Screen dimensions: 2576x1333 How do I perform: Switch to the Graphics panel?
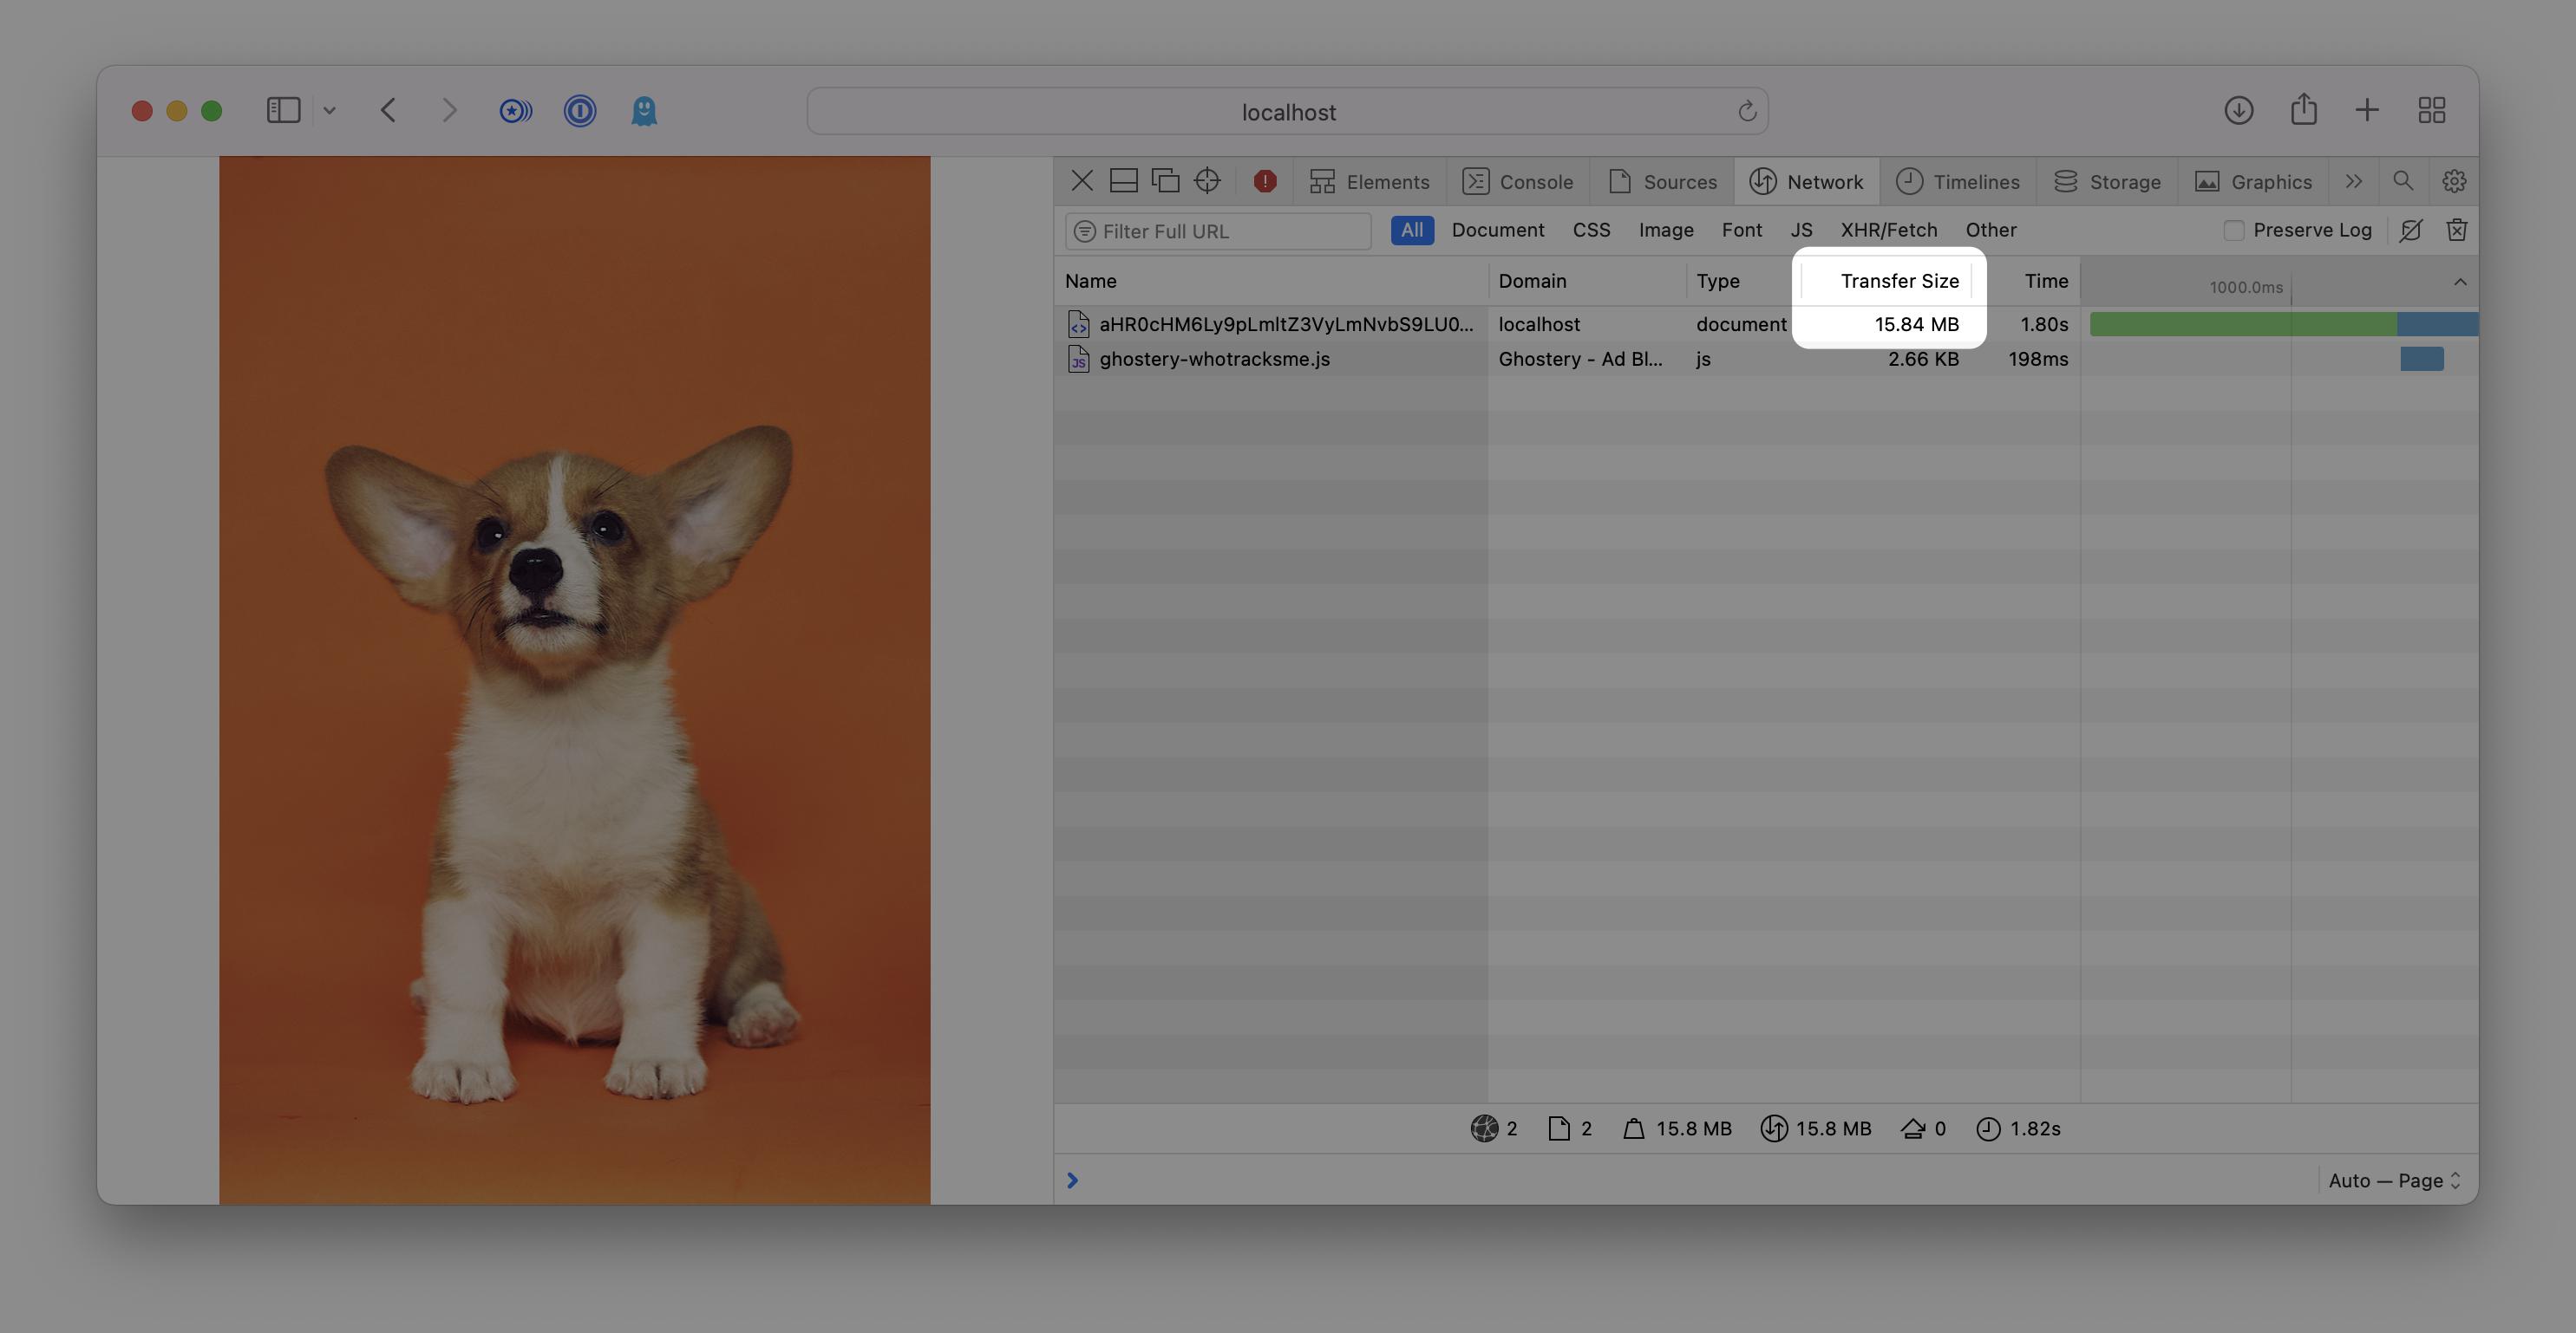coord(2253,181)
